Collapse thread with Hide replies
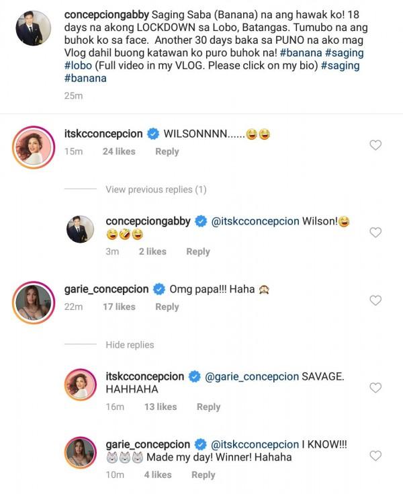This screenshot has width=403, height=494. (130, 345)
